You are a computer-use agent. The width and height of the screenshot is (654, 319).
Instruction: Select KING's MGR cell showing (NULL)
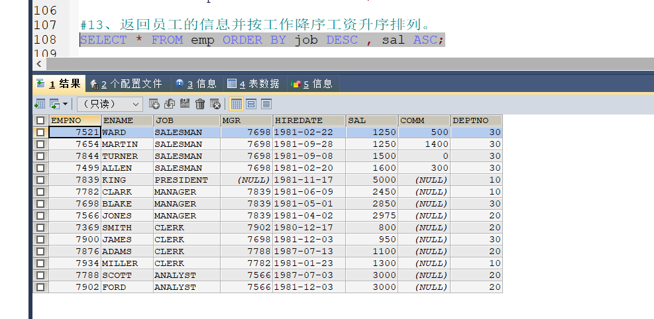tap(246, 180)
